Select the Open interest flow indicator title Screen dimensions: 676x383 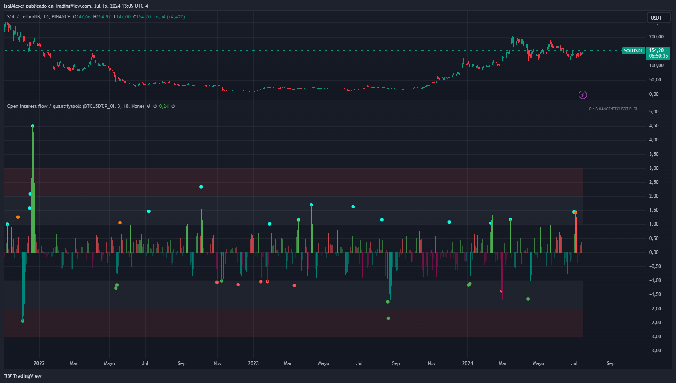point(76,106)
